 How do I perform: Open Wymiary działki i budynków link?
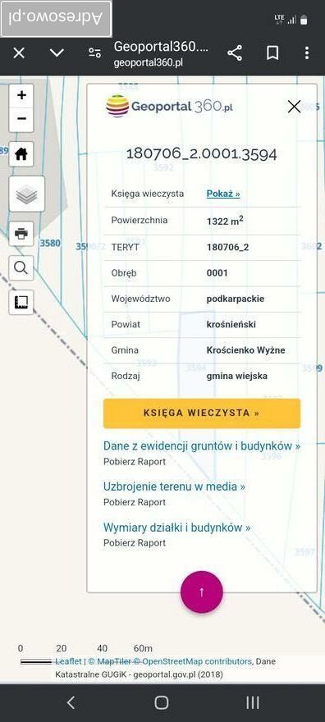(176, 528)
